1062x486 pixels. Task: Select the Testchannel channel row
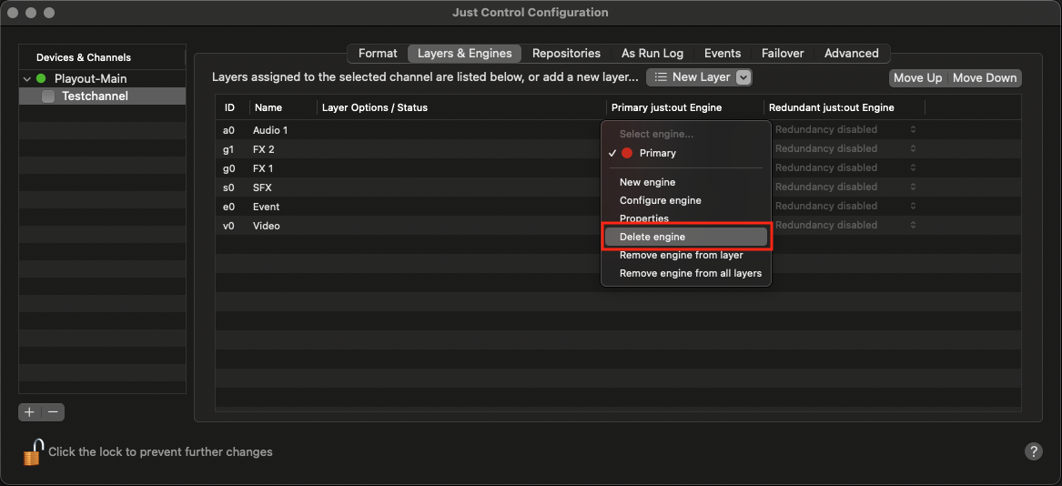coord(102,96)
